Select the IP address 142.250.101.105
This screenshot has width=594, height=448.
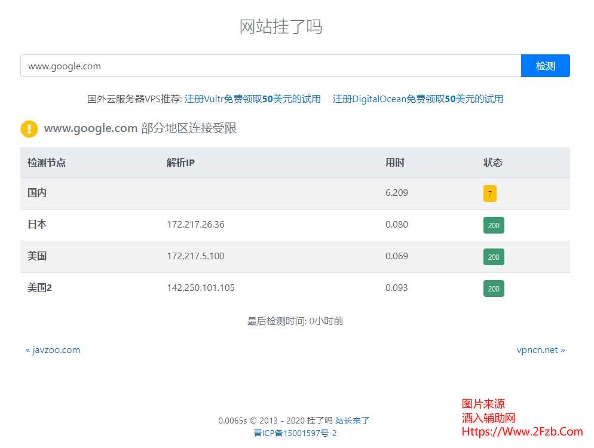[x=201, y=288]
